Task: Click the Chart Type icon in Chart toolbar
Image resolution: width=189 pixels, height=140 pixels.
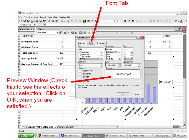Action: point(65,33)
